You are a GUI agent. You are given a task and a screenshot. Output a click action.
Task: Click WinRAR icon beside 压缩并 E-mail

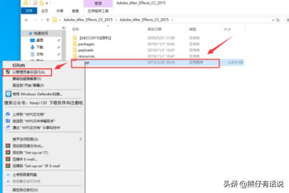pos(8,159)
